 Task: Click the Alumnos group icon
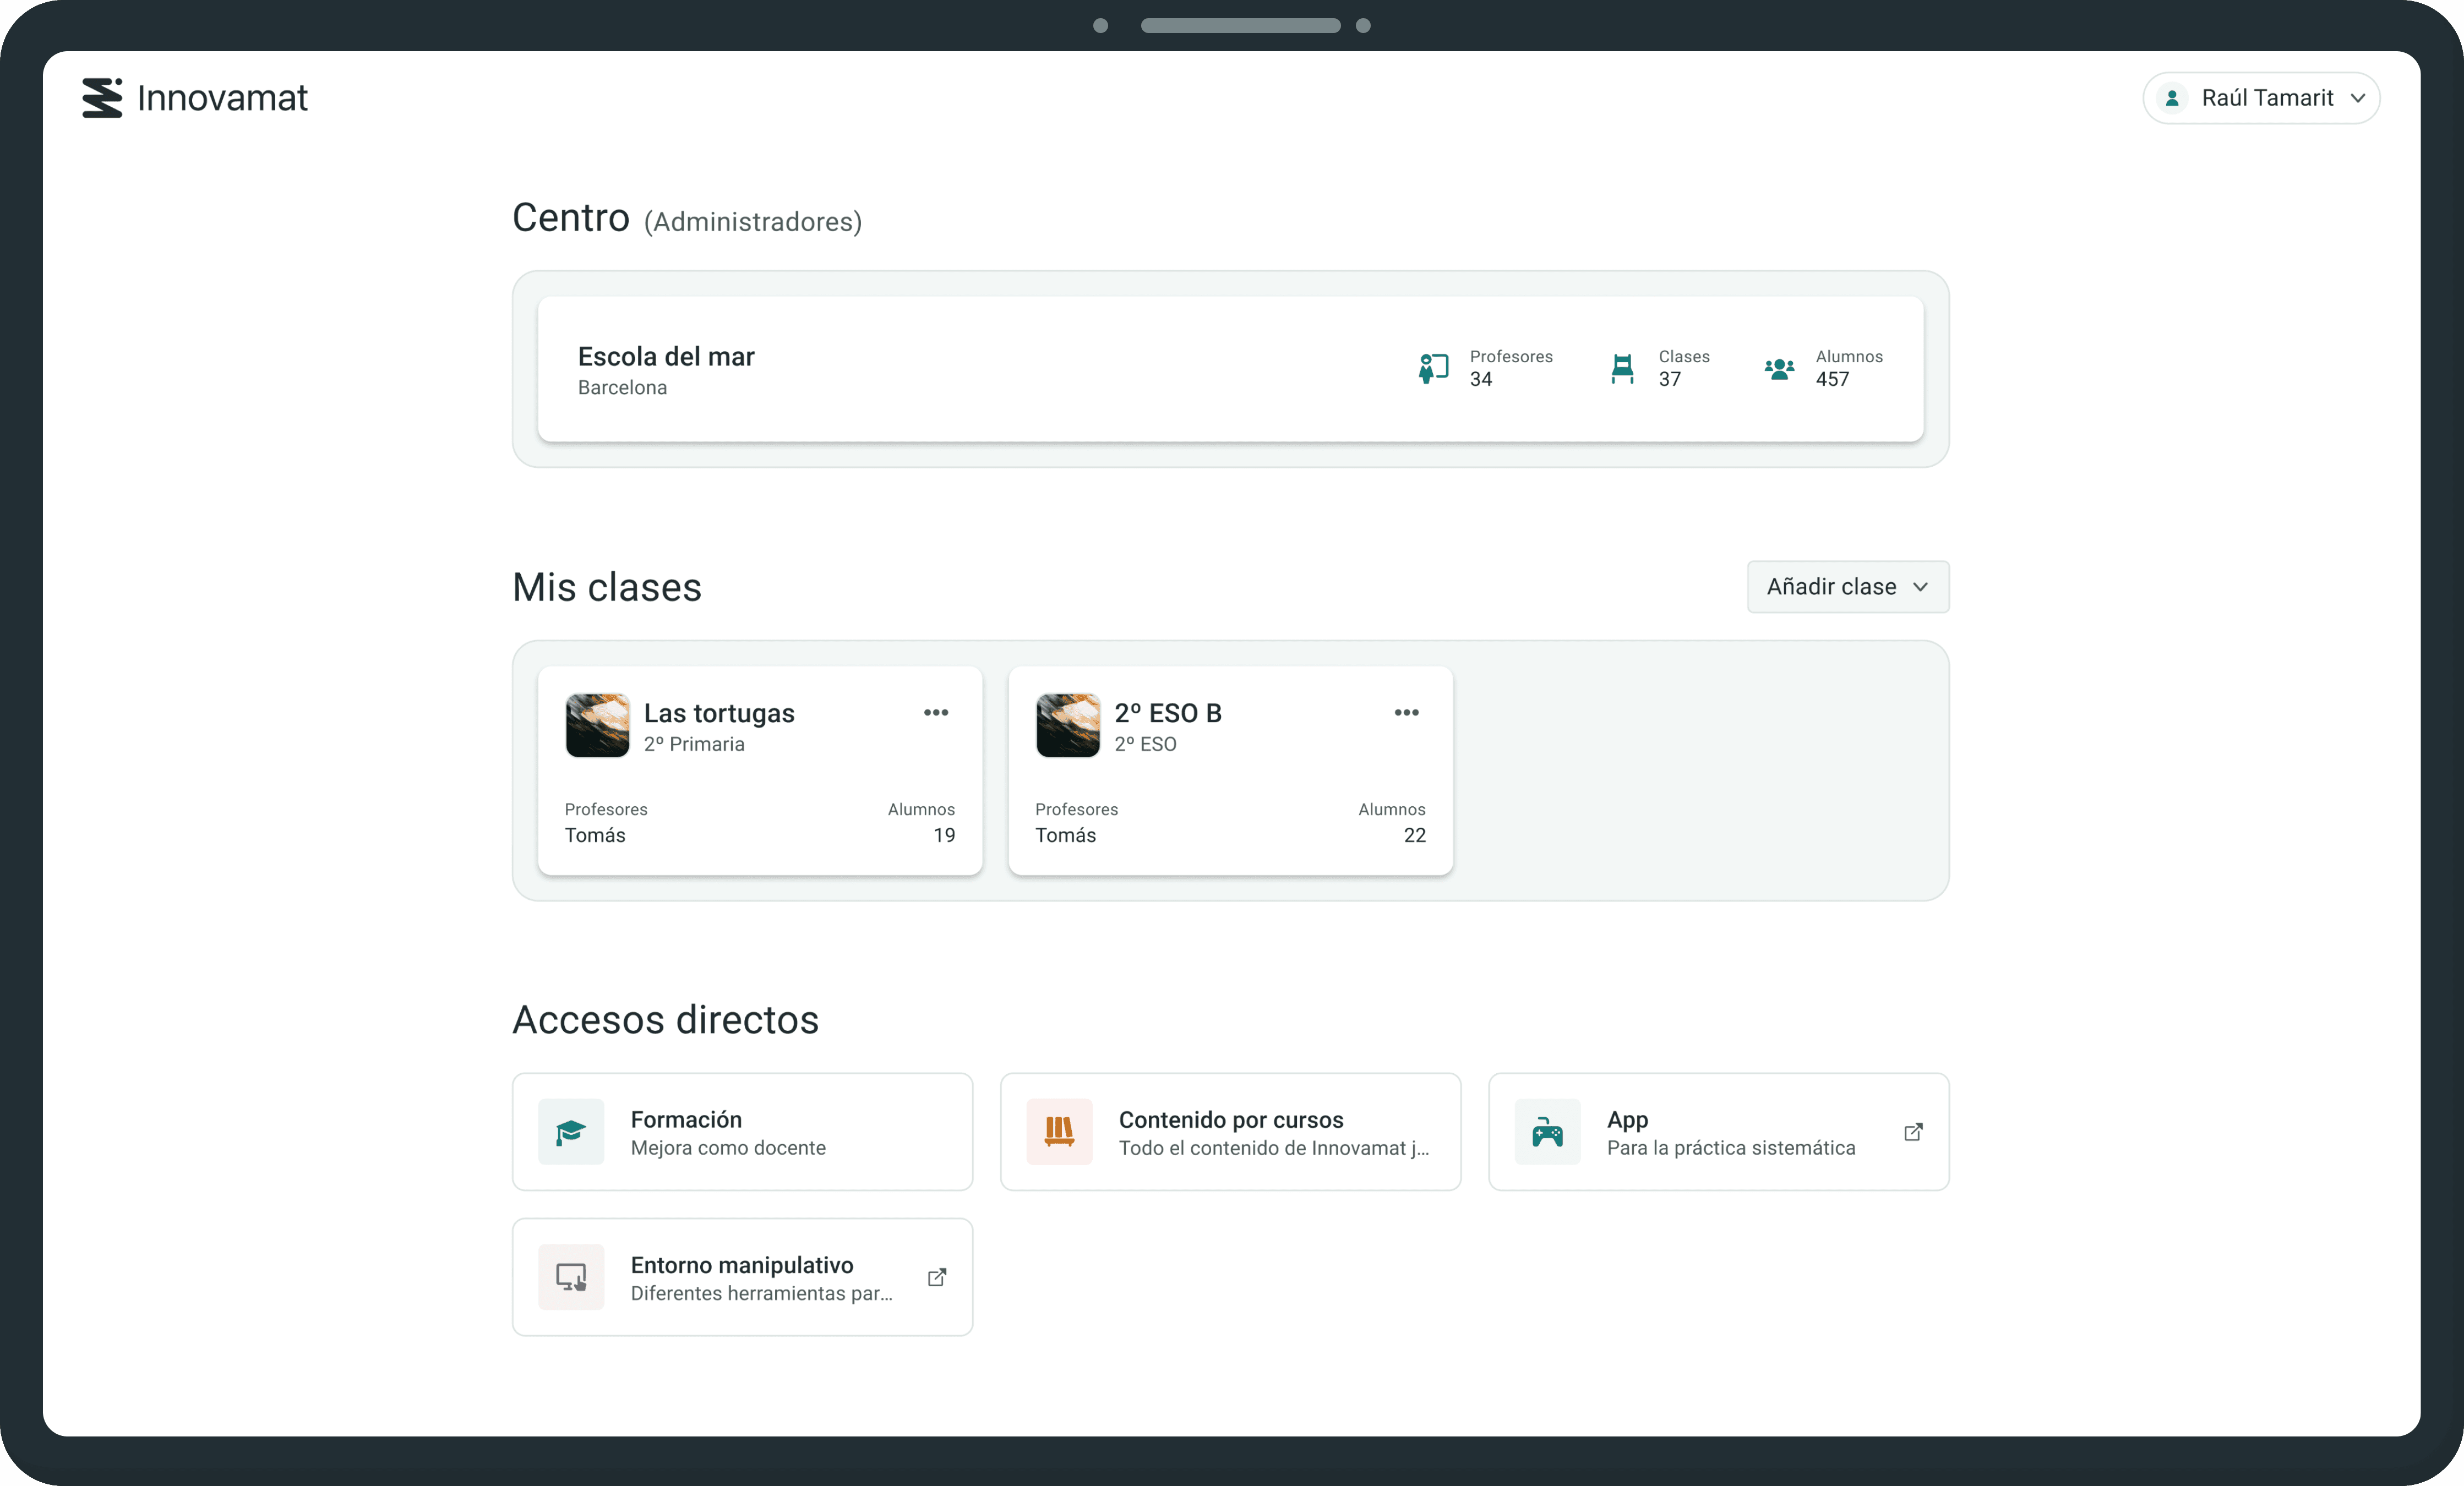click(x=1779, y=368)
